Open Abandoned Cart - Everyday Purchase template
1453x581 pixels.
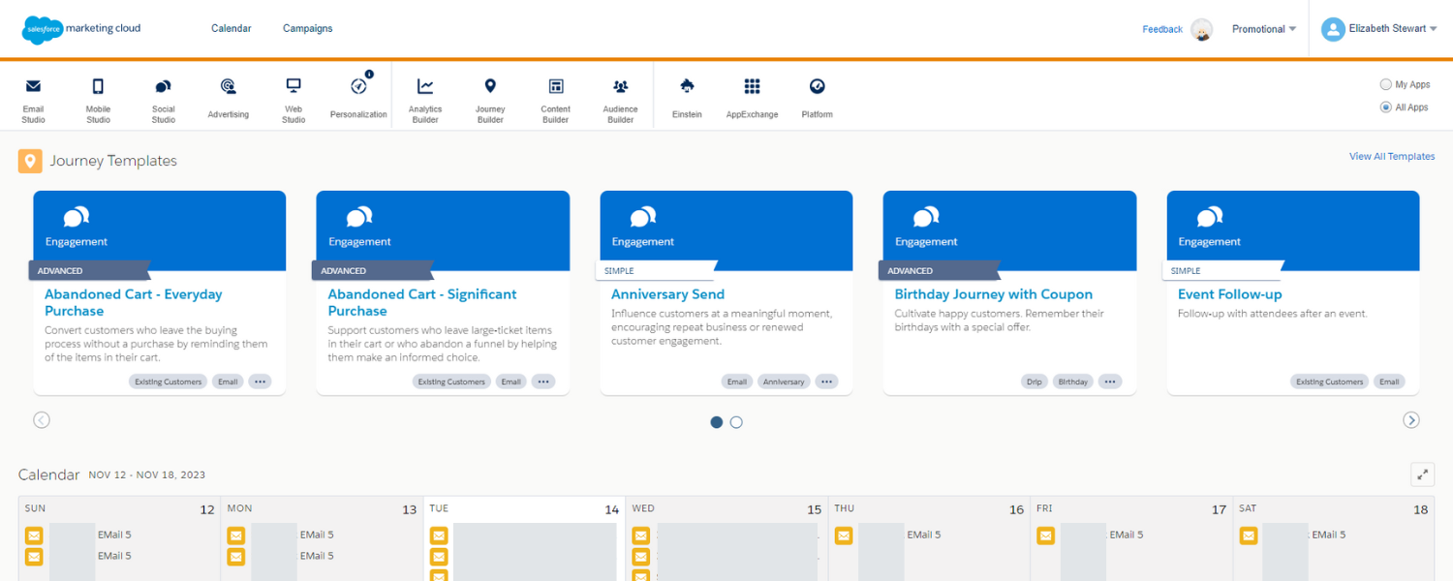[134, 302]
